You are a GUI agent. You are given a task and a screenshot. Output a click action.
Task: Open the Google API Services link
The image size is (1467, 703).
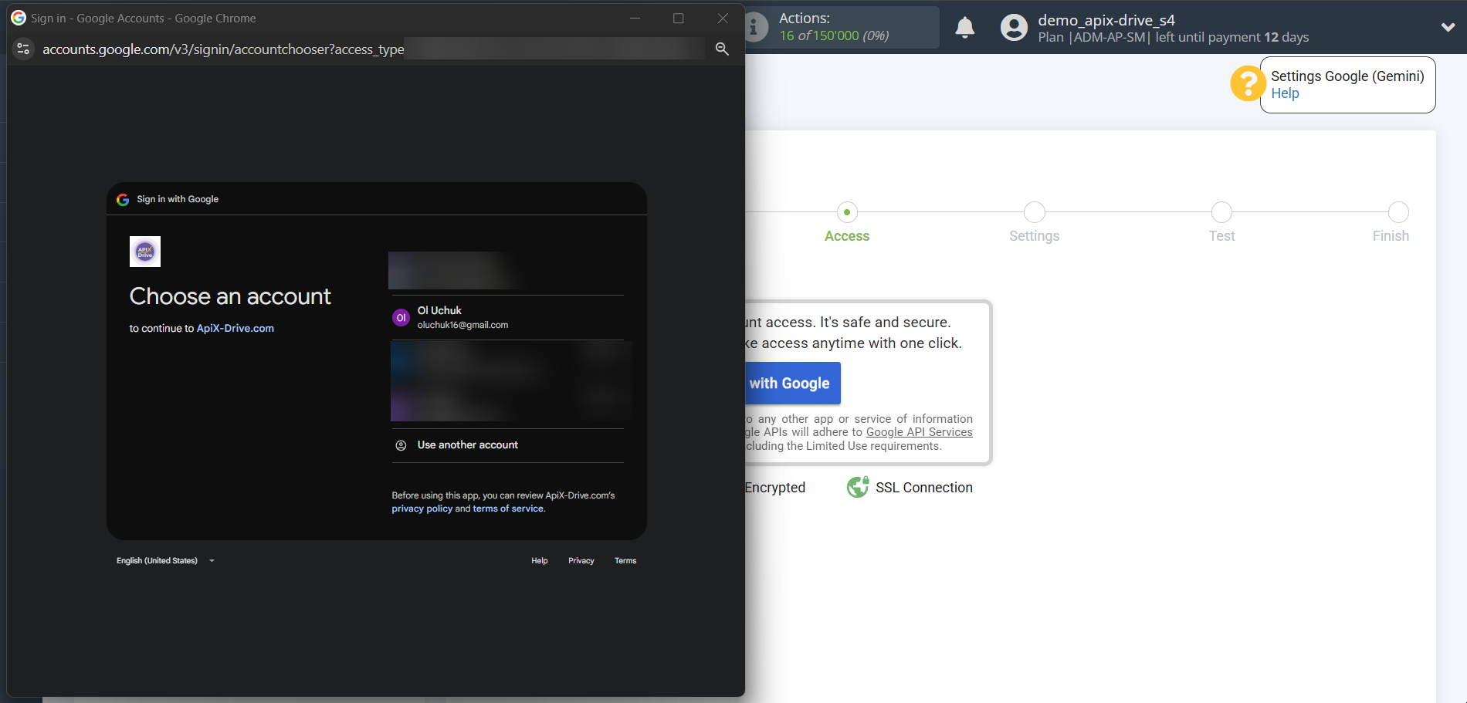point(919,431)
